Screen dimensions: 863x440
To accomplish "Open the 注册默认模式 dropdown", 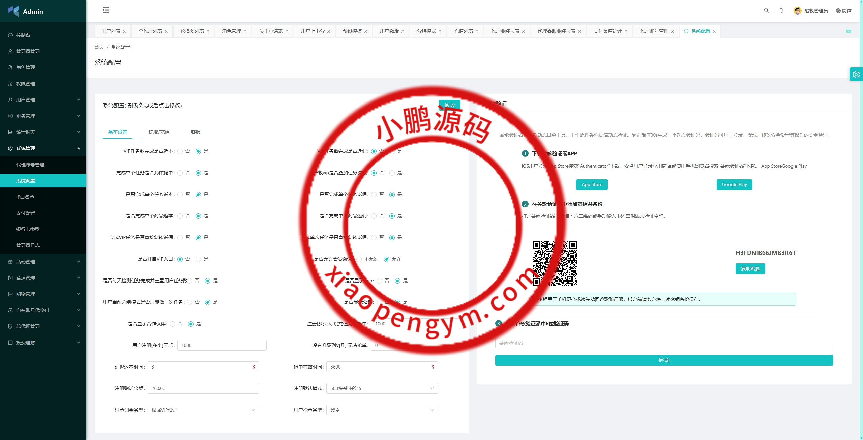I will [x=382, y=388].
